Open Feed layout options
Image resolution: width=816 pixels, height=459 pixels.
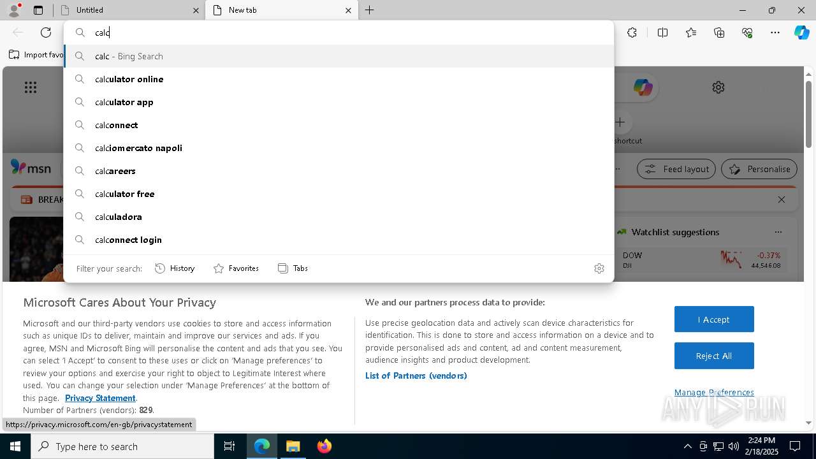click(x=676, y=169)
